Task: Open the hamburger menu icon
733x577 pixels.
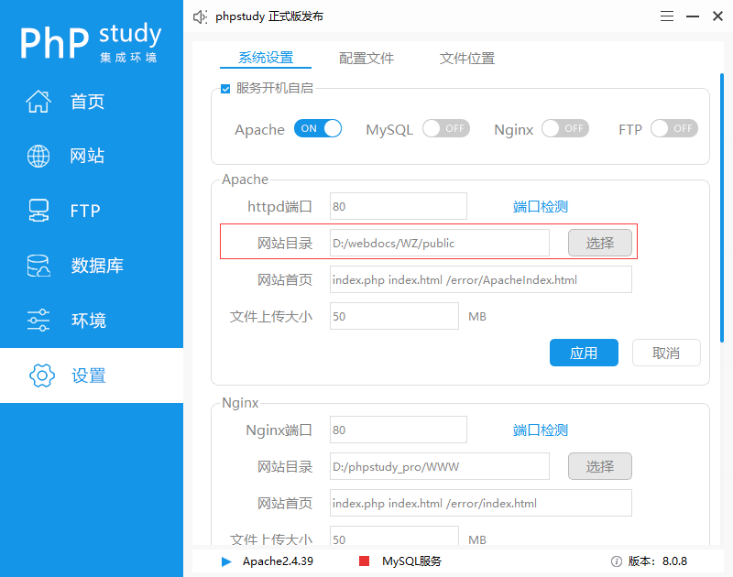Action: 667,16
